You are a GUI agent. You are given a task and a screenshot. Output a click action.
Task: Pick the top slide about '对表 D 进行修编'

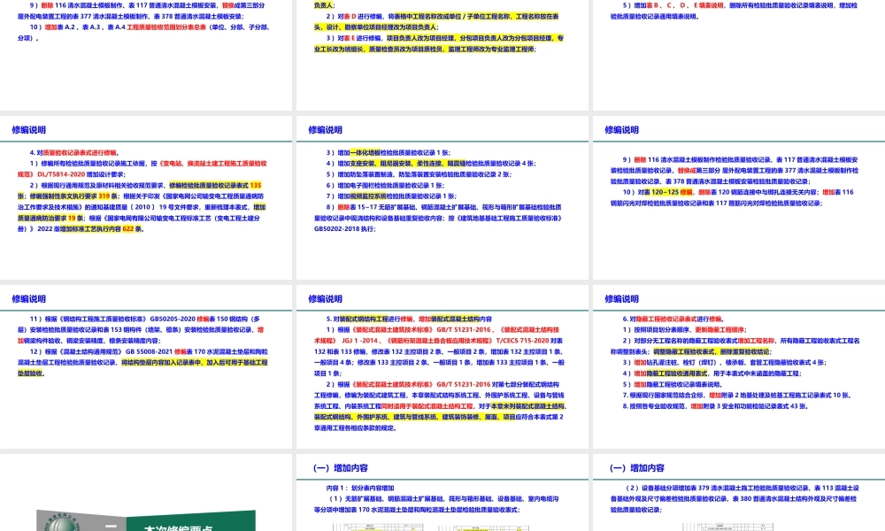442,35
